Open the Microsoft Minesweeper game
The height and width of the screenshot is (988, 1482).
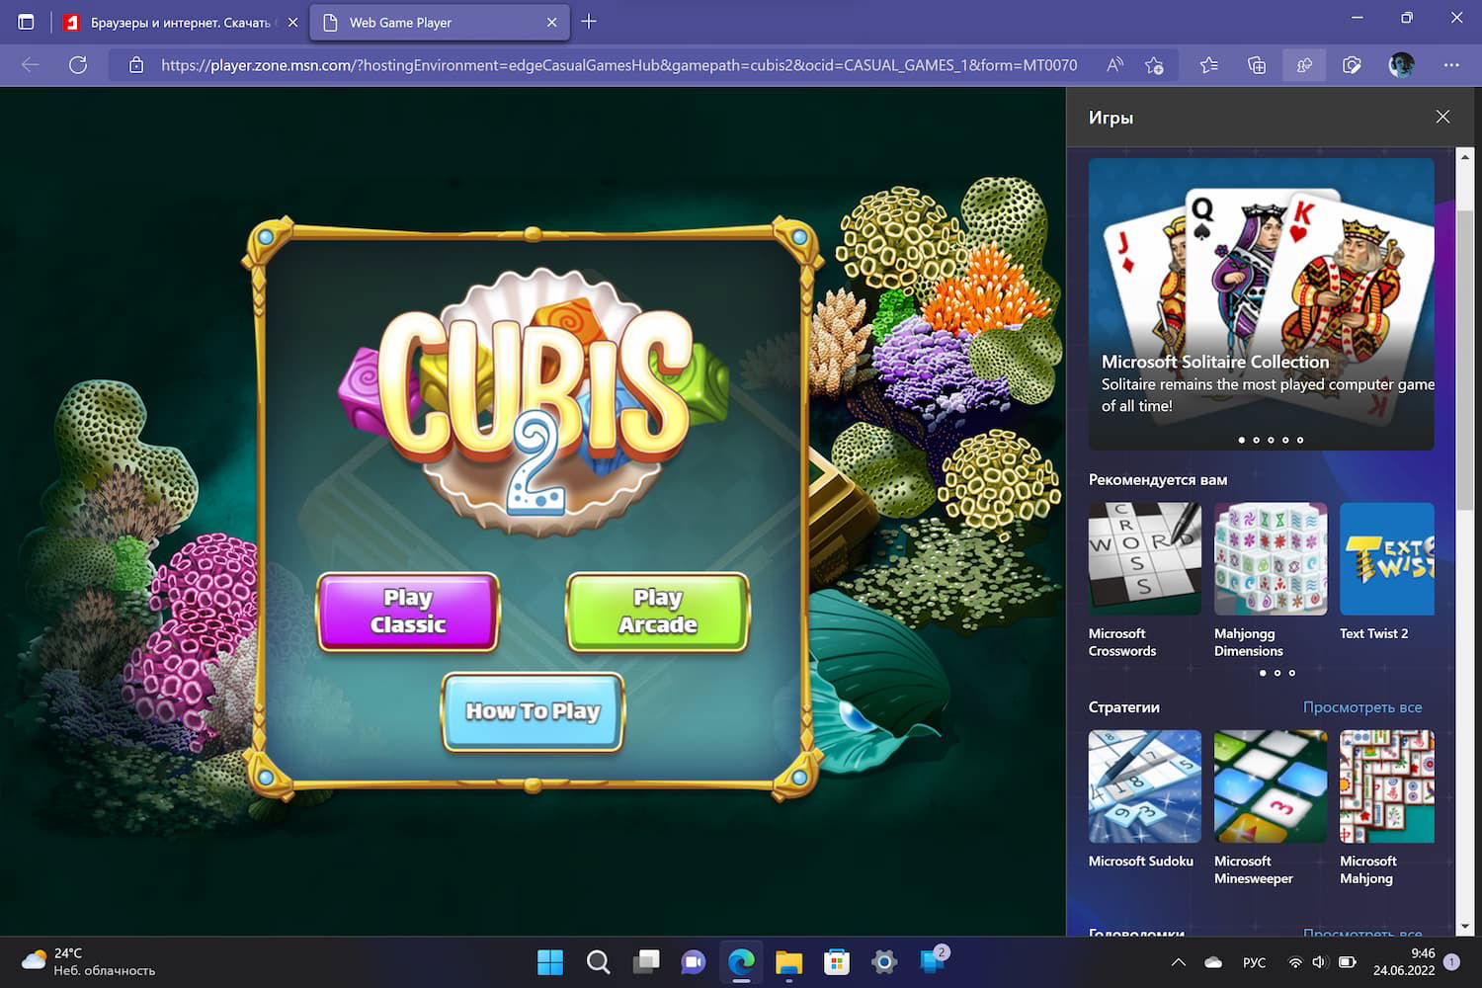click(1271, 808)
